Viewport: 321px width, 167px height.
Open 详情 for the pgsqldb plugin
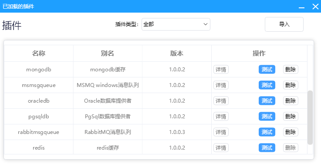tap(221, 116)
